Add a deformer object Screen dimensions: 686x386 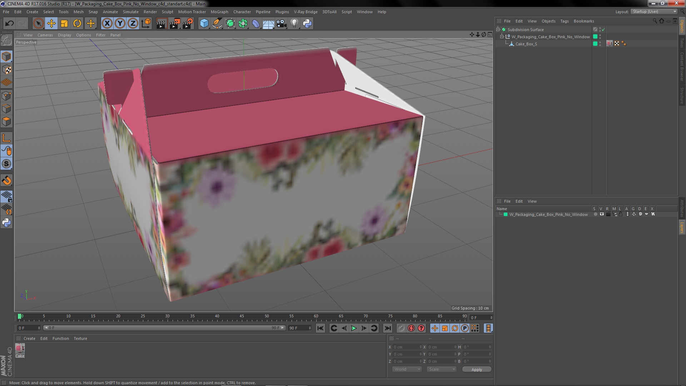pos(256,24)
